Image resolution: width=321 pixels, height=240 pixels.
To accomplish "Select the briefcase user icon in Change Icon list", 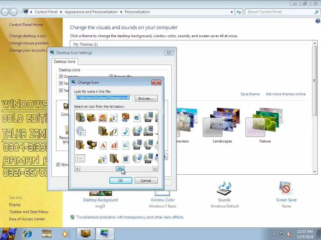I will click(125, 117).
